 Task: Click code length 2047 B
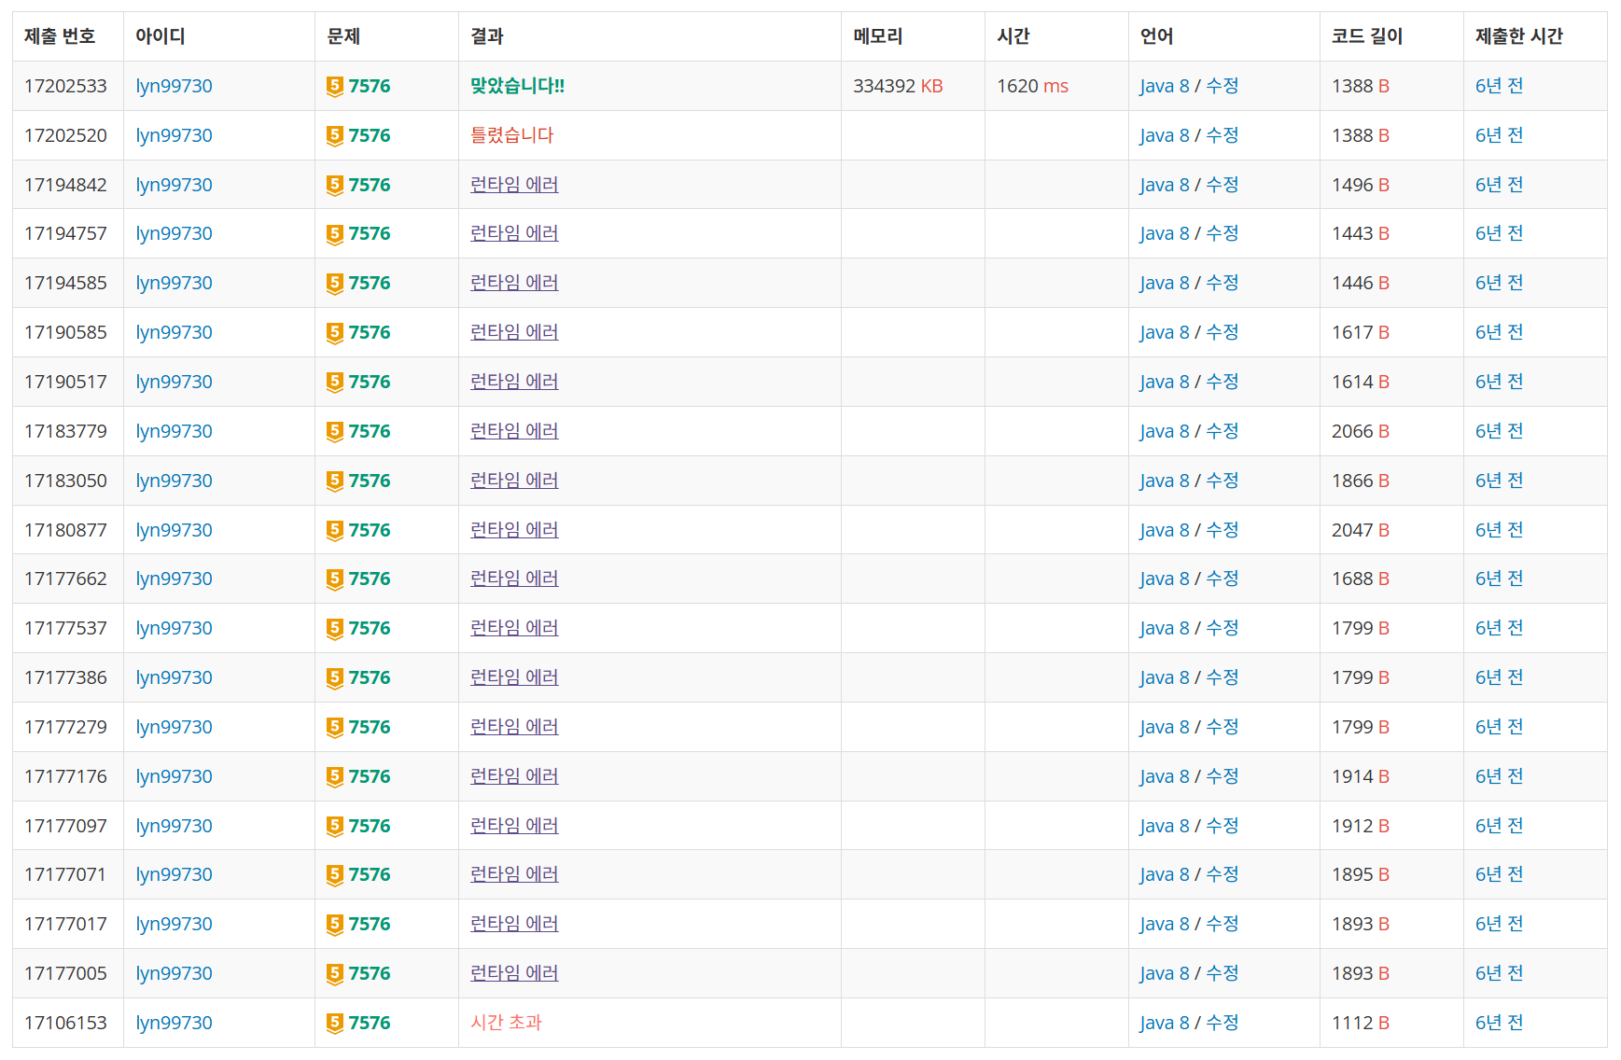tap(1361, 530)
